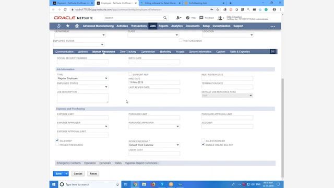The width and height of the screenshot is (334, 188).
Task: Check the Project Resource checkbox
Action: (57, 145)
